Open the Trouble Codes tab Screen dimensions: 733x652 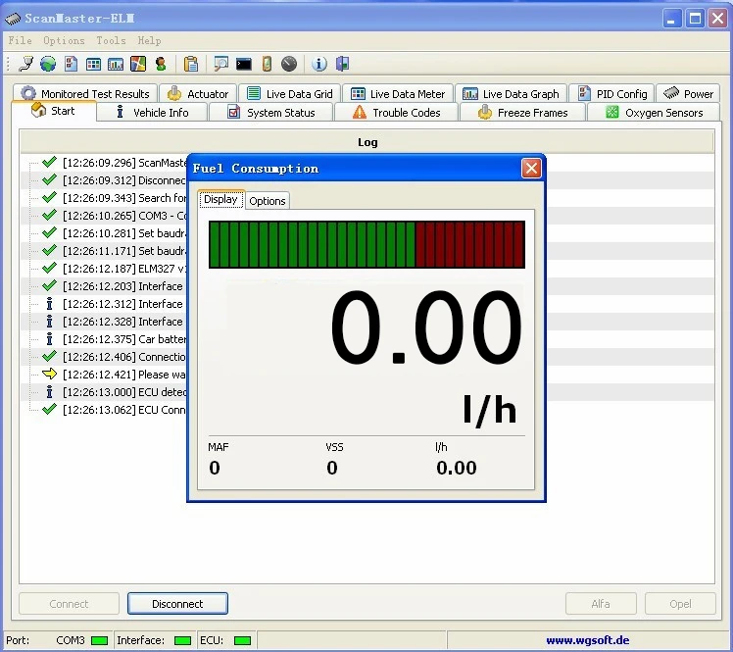[x=397, y=112]
